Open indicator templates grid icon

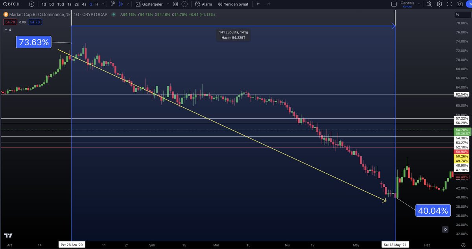pos(175,4)
